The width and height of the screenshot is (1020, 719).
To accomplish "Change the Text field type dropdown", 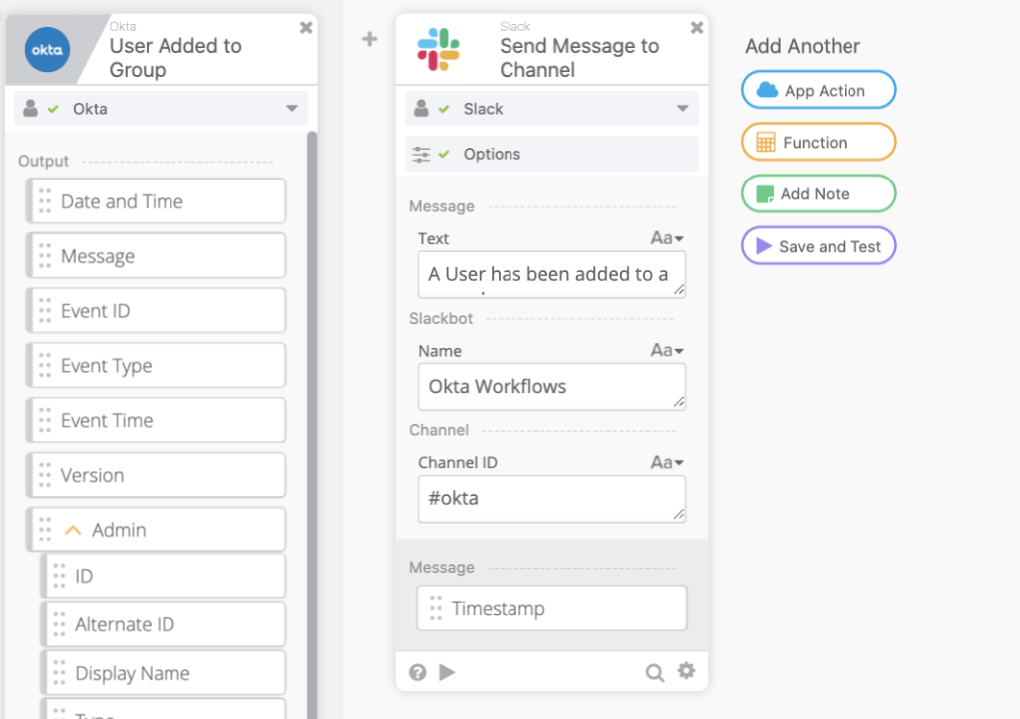I will click(x=667, y=238).
